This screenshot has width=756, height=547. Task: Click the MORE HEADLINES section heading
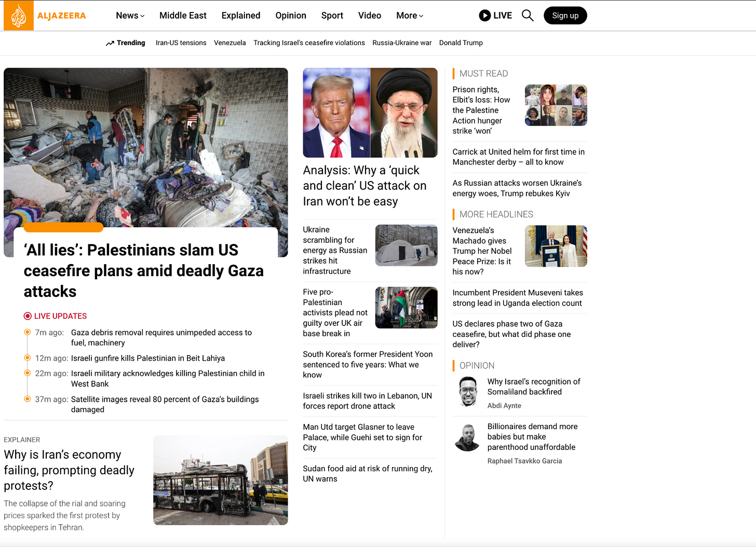pos(496,214)
